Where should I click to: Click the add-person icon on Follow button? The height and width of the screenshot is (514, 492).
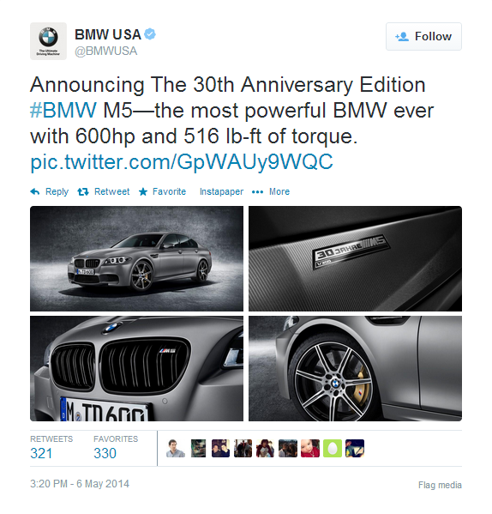pos(402,36)
